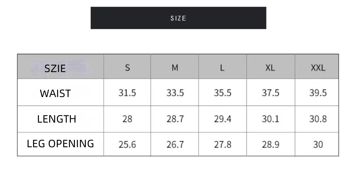Viewport: 356px width, 174px height.
Task: Select the M size column header
Action: [x=175, y=68]
